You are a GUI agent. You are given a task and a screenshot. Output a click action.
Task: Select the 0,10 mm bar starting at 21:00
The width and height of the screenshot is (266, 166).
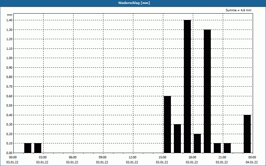tap(227, 148)
